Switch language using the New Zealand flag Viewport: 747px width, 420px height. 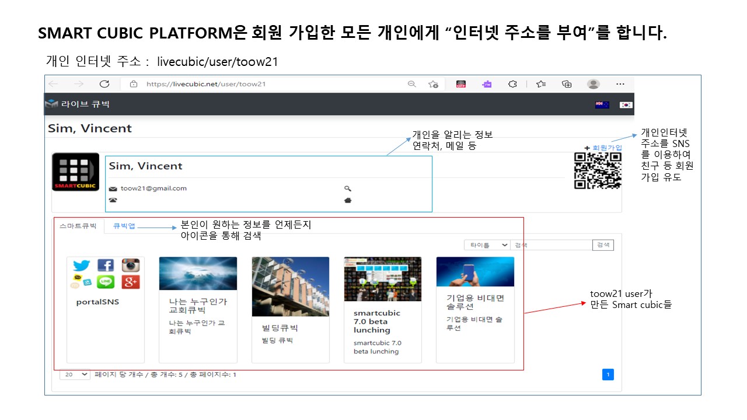click(602, 105)
